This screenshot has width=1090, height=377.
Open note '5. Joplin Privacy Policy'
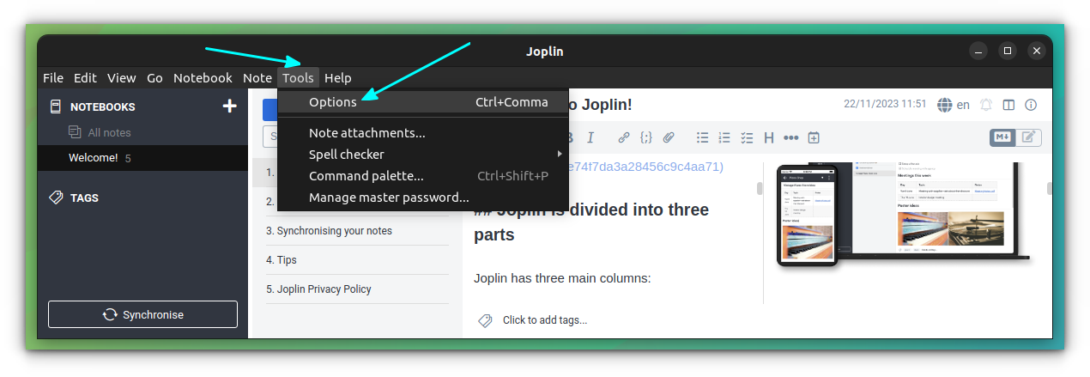[318, 289]
